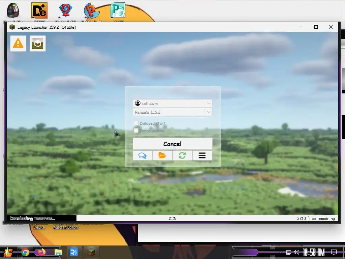Click the download progress bar at 21%
This screenshot has height=259, width=345.
172,218
